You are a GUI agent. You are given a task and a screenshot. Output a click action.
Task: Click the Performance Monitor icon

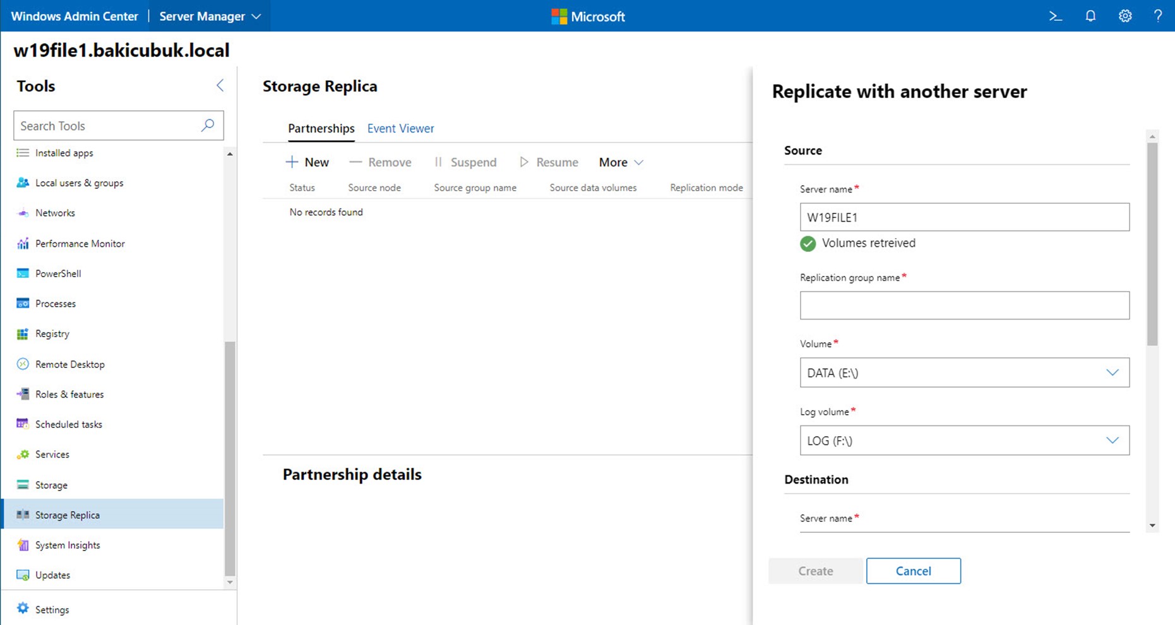pos(23,243)
